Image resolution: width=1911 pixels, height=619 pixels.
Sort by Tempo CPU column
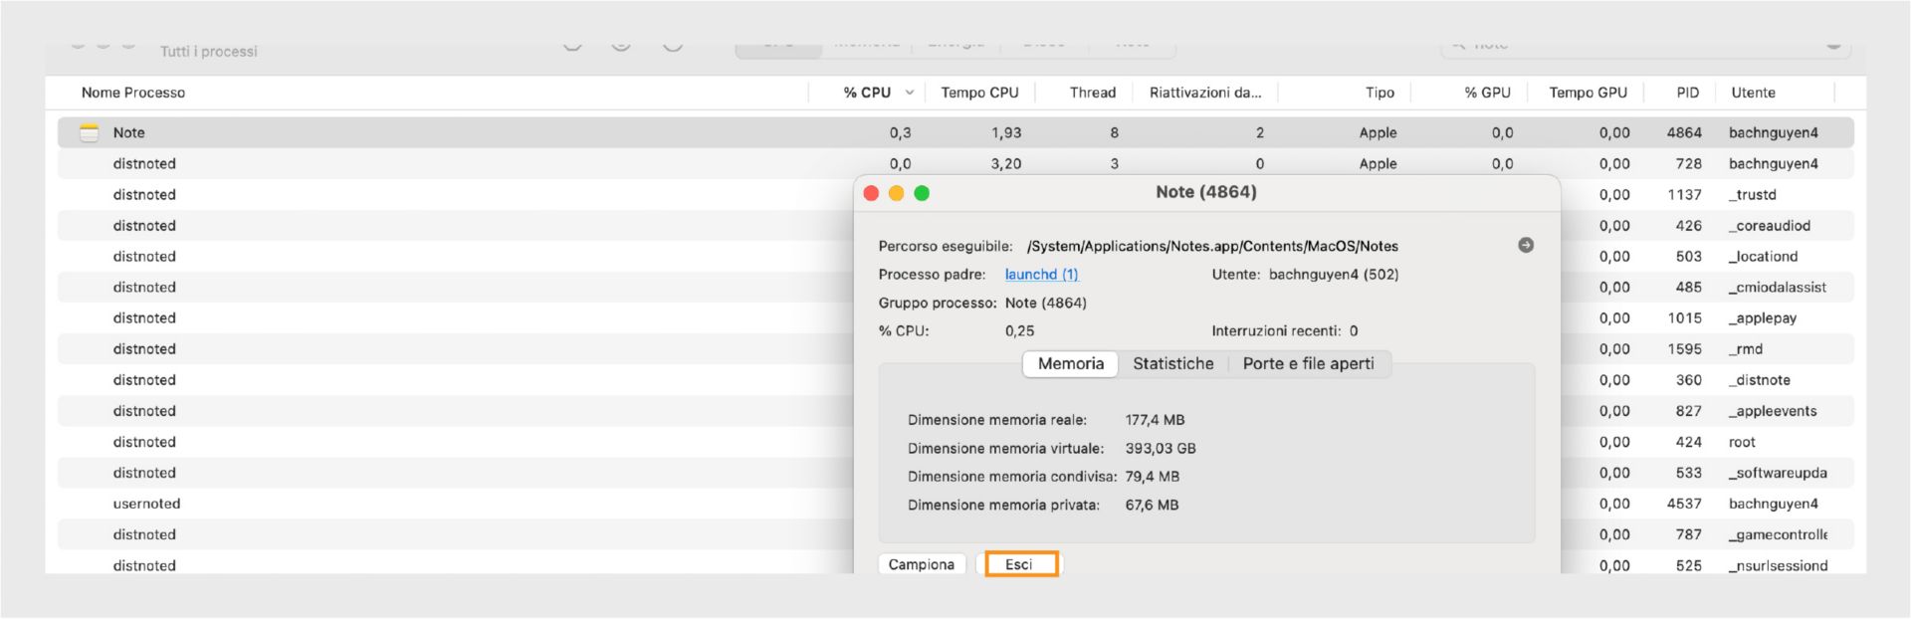(979, 93)
